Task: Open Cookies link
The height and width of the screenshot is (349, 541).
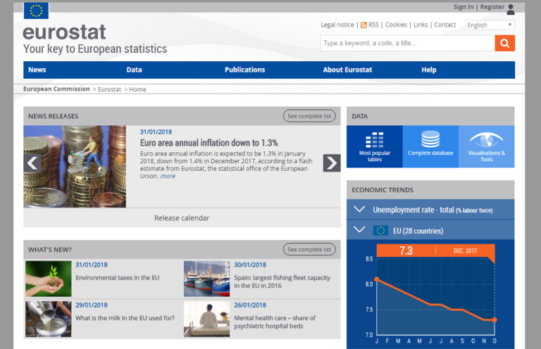Action: pos(396,25)
